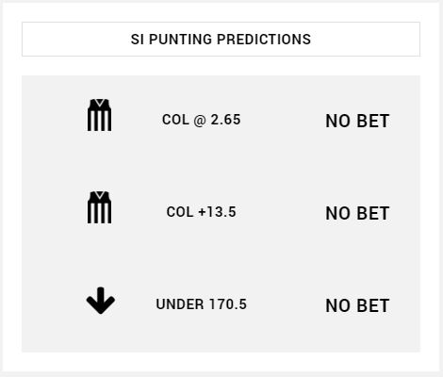The image size is (443, 377).
Task: Click NO BET in the COL +13.5 row
Action: [x=357, y=213]
